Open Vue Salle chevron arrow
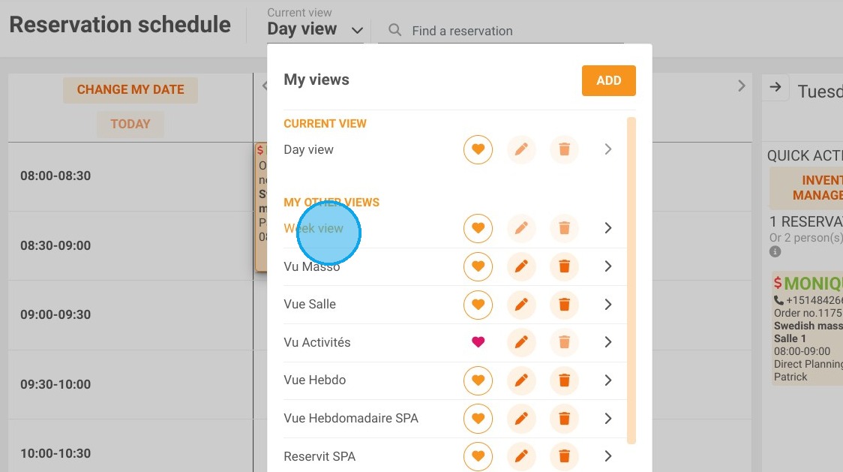Image resolution: width=843 pixels, height=472 pixels. 608,305
